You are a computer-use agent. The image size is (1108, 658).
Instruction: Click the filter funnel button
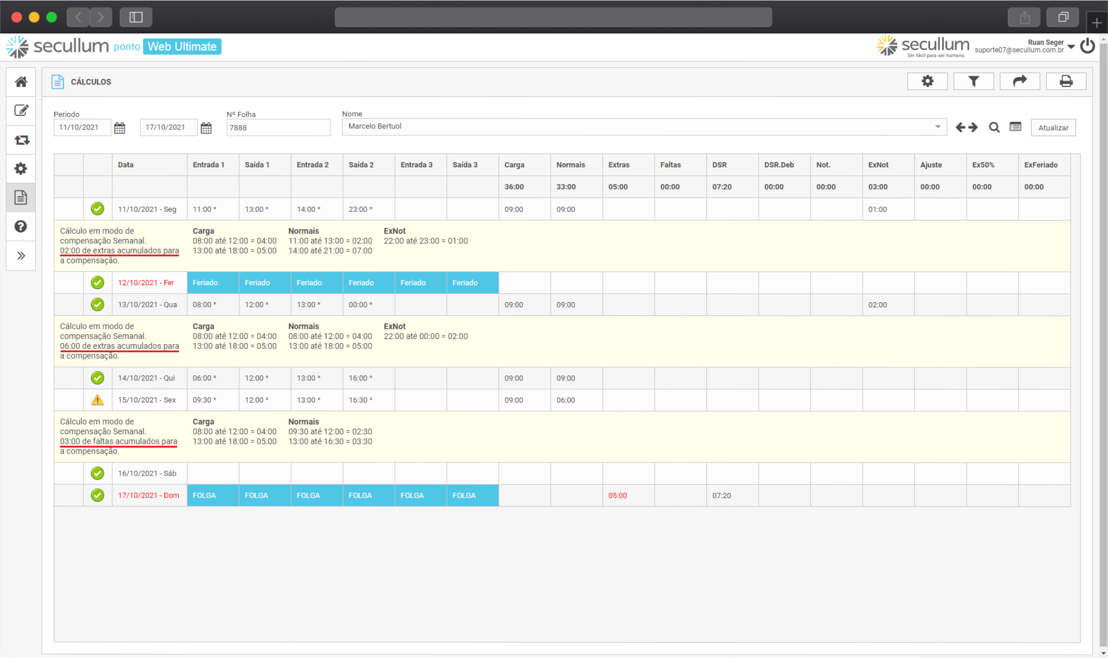pyautogui.click(x=973, y=81)
